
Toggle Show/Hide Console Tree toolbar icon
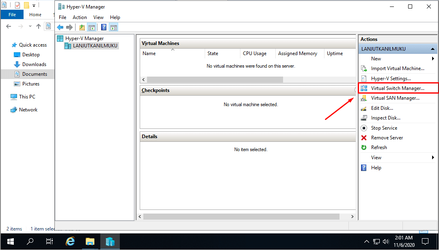click(x=91, y=27)
